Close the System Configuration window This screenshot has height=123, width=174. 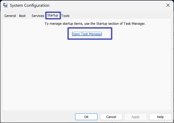(x=167, y=5)
